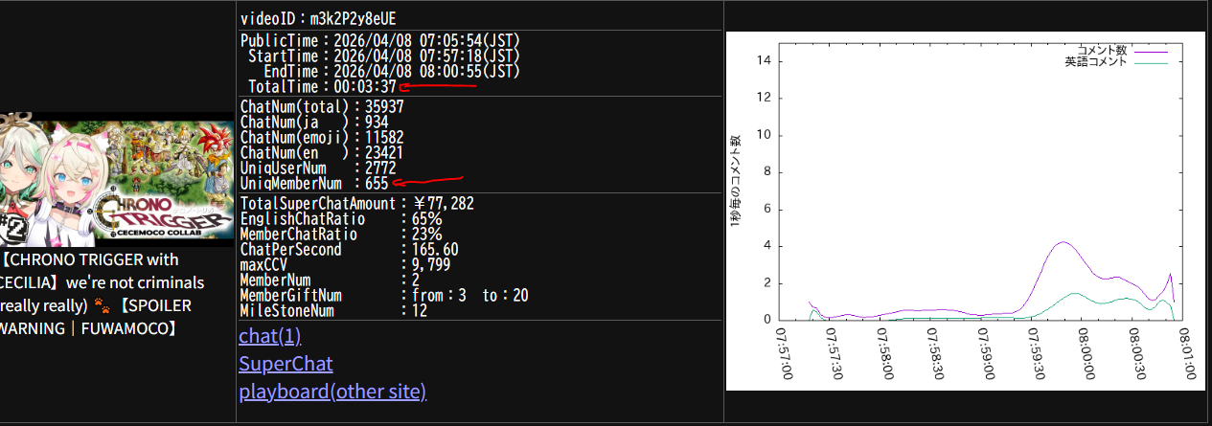Viewport: 1212px width, 426px height.
Task: Click the comments-per-second graph image
Action: [x=966, y=211]
